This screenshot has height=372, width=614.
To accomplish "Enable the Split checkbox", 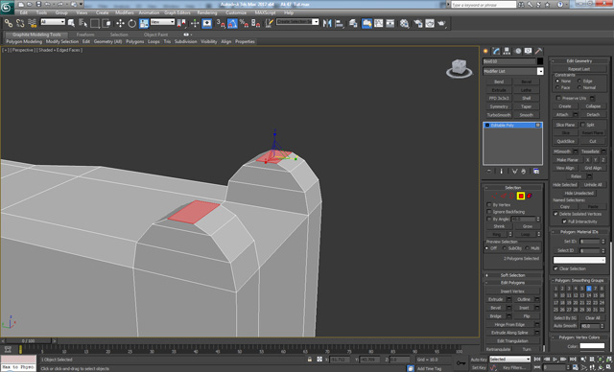I will (582, 125).
